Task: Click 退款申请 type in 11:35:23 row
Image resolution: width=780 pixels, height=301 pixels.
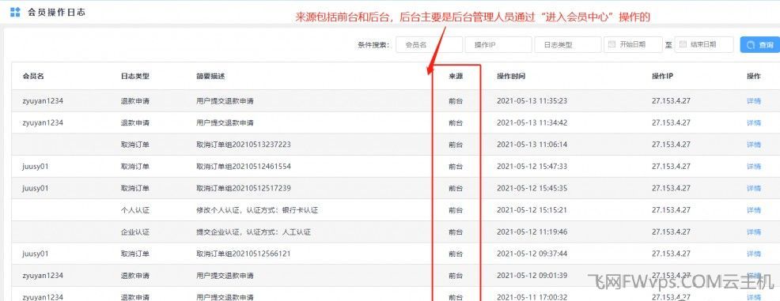Action: click(x=134, y=101)
